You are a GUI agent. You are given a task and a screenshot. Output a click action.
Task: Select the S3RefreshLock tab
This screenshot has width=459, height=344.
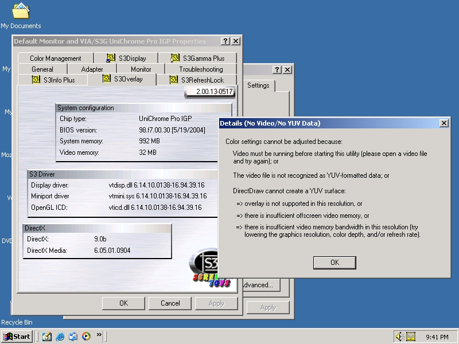[197, 80]
